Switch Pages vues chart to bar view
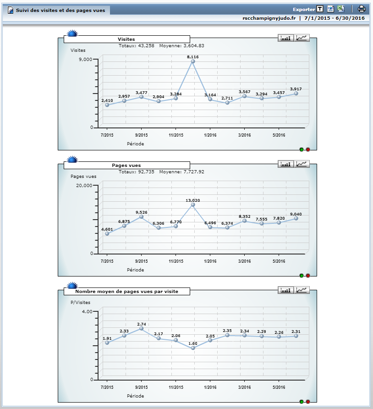The image size is (373, 409). 285,164
